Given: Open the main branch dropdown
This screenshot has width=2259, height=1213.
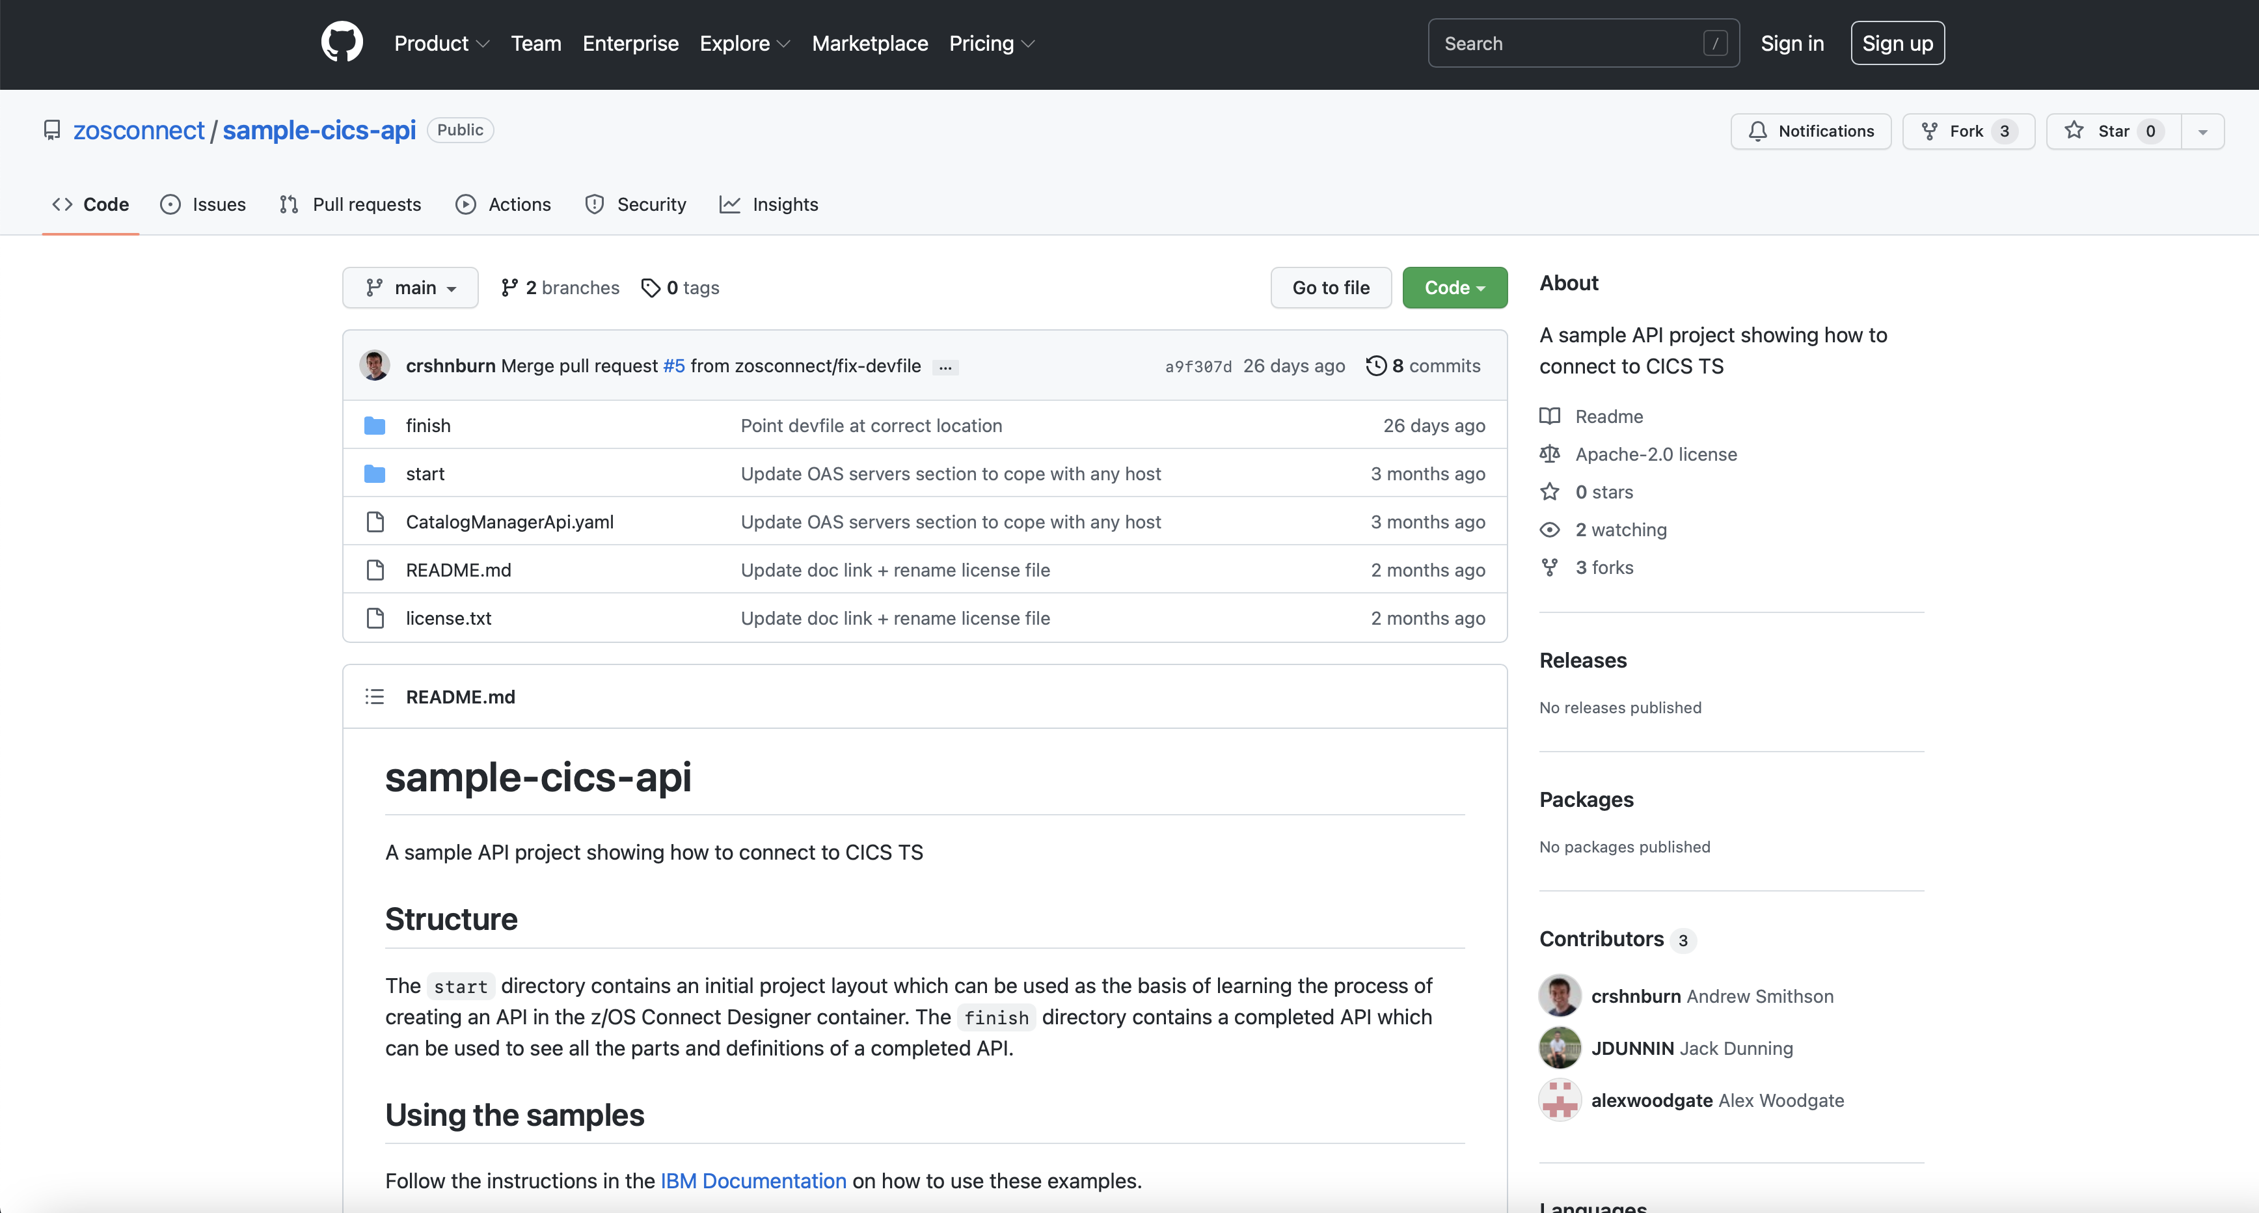Looking at the screenshot, I should point(409,287).
